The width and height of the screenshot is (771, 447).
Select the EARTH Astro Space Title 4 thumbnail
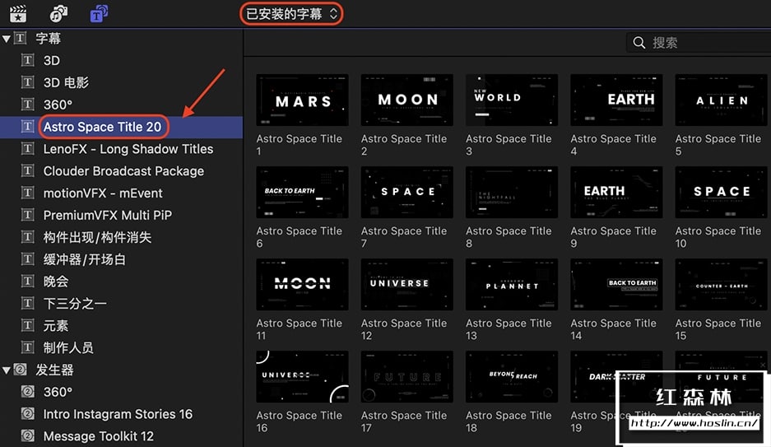616,100
